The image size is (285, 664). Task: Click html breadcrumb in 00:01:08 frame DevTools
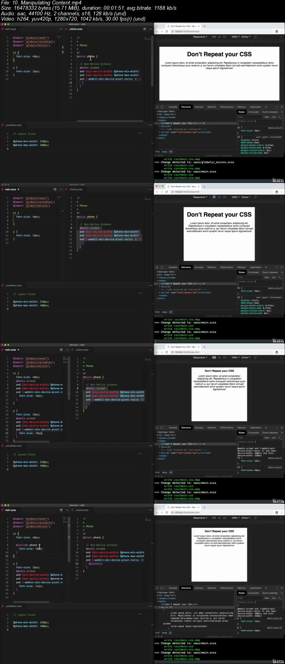[x=158, y=472]
